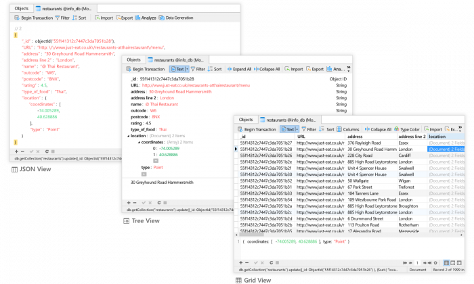This screenshot has height=284, width=474.
Task: Open Data Generation in the JSON View toolbar
Action: point(176,18)
